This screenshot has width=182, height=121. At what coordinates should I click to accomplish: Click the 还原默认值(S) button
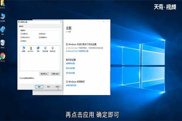[56, 74]
